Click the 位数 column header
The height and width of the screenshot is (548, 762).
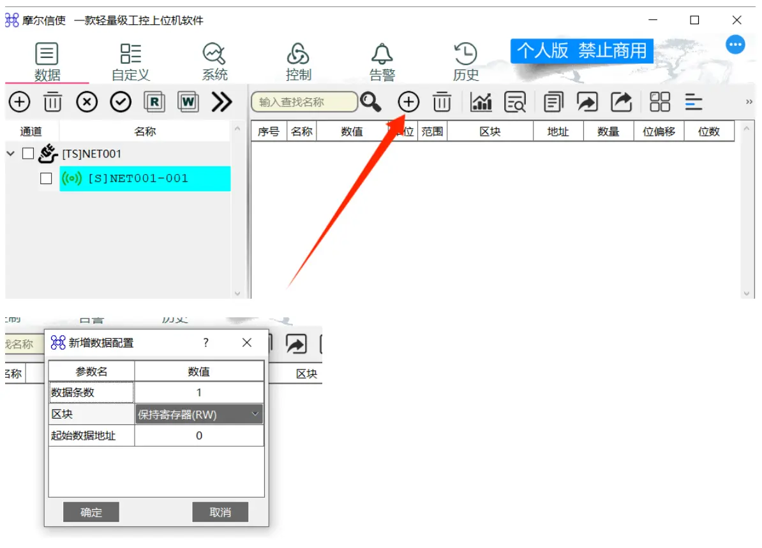709,131
